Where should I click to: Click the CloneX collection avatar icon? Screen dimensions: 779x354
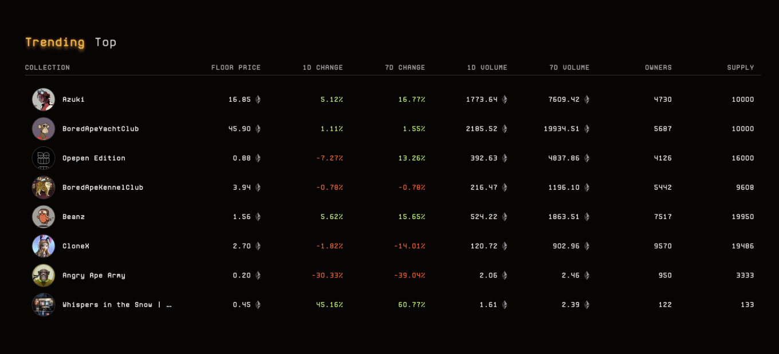[44, 246]
